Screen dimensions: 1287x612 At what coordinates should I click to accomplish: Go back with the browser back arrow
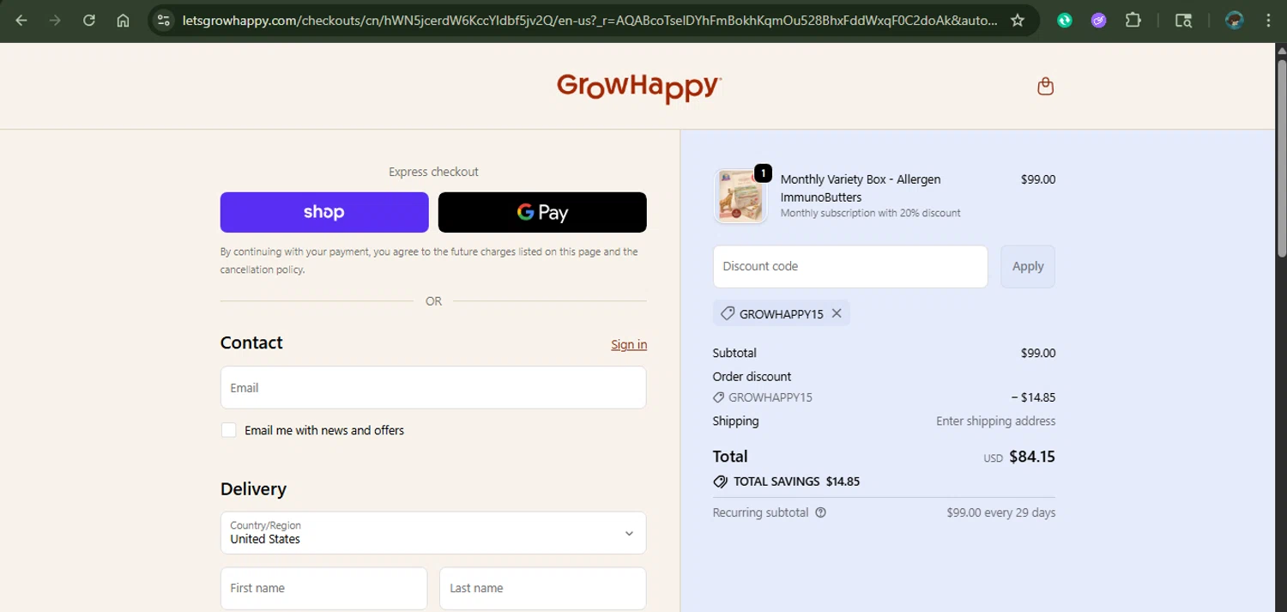click(21, 21)
